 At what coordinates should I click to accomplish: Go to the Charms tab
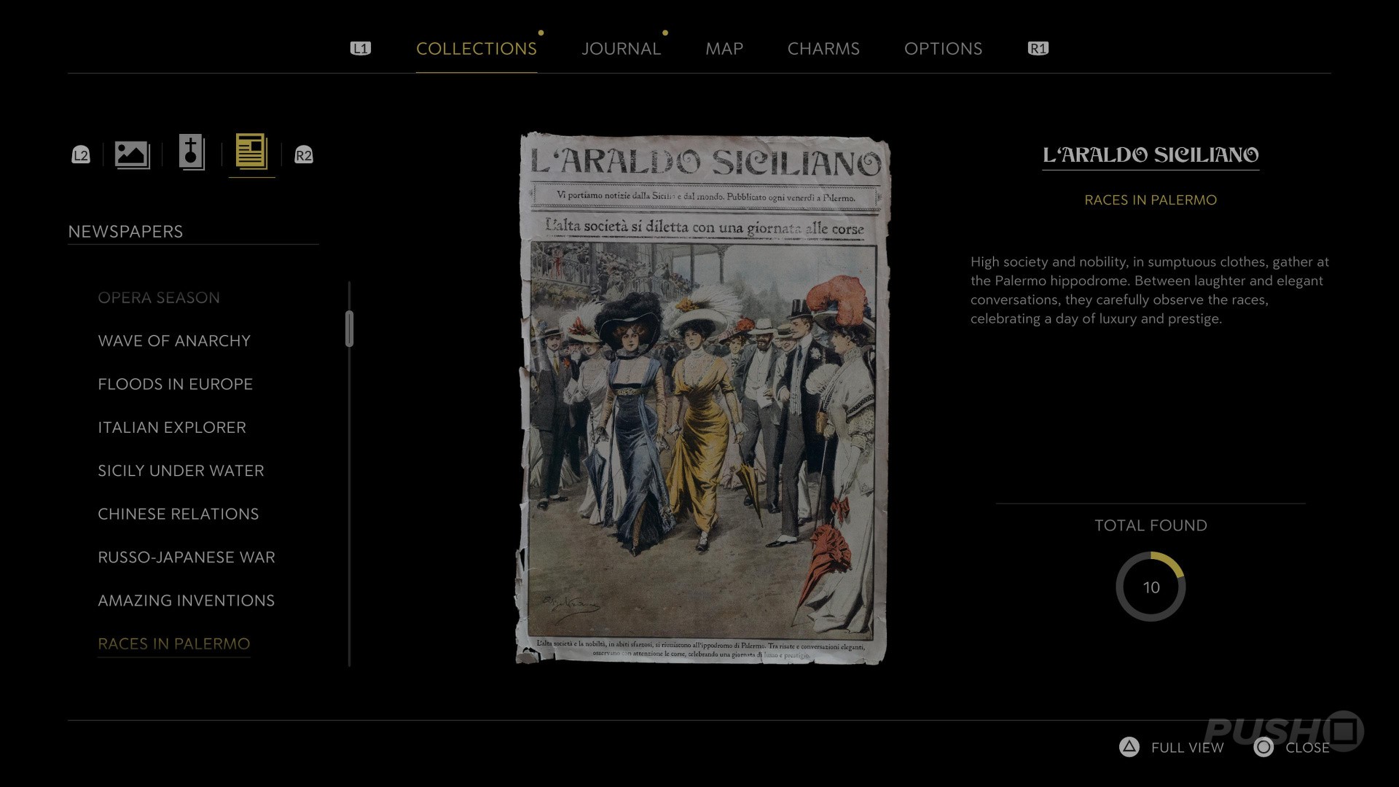click(x=823, y=49)
